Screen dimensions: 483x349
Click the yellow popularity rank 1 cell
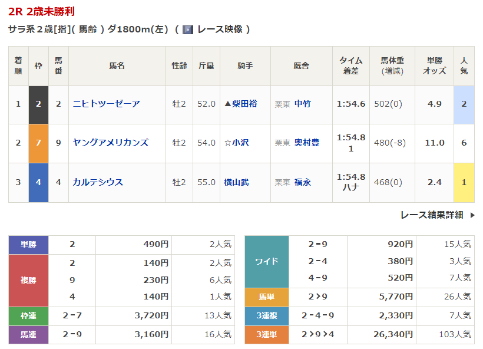pyautogui.click(x=464, y=182)
